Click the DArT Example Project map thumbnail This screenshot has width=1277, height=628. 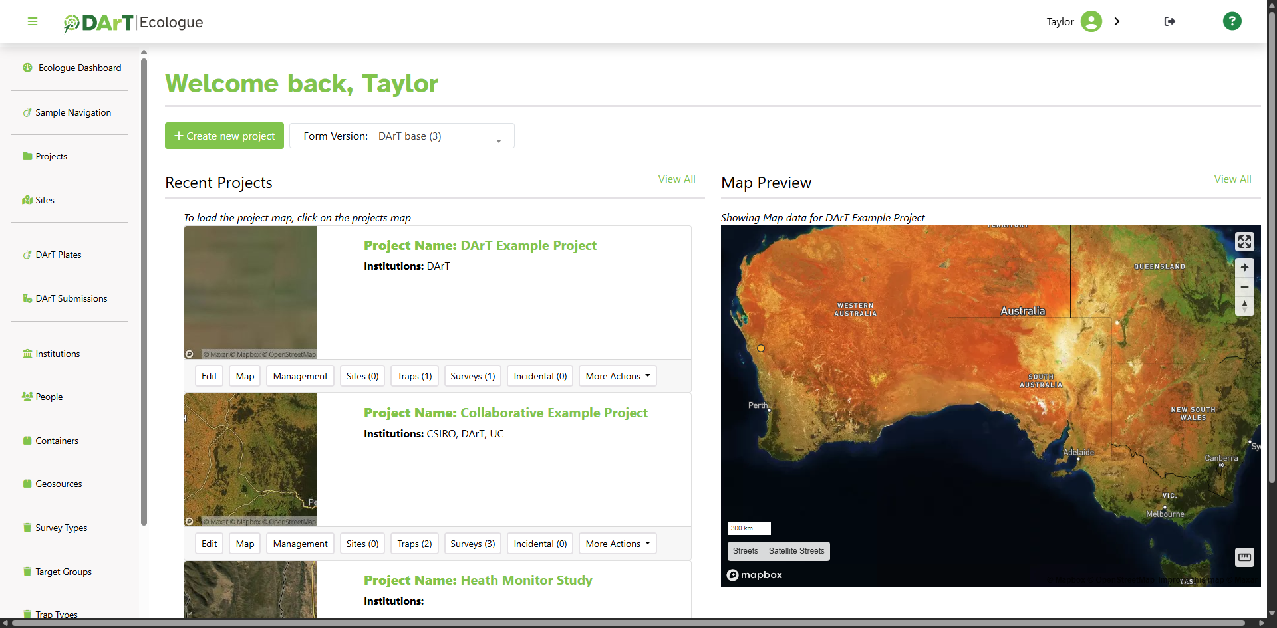pyautogui.click(x=251, y=292)
